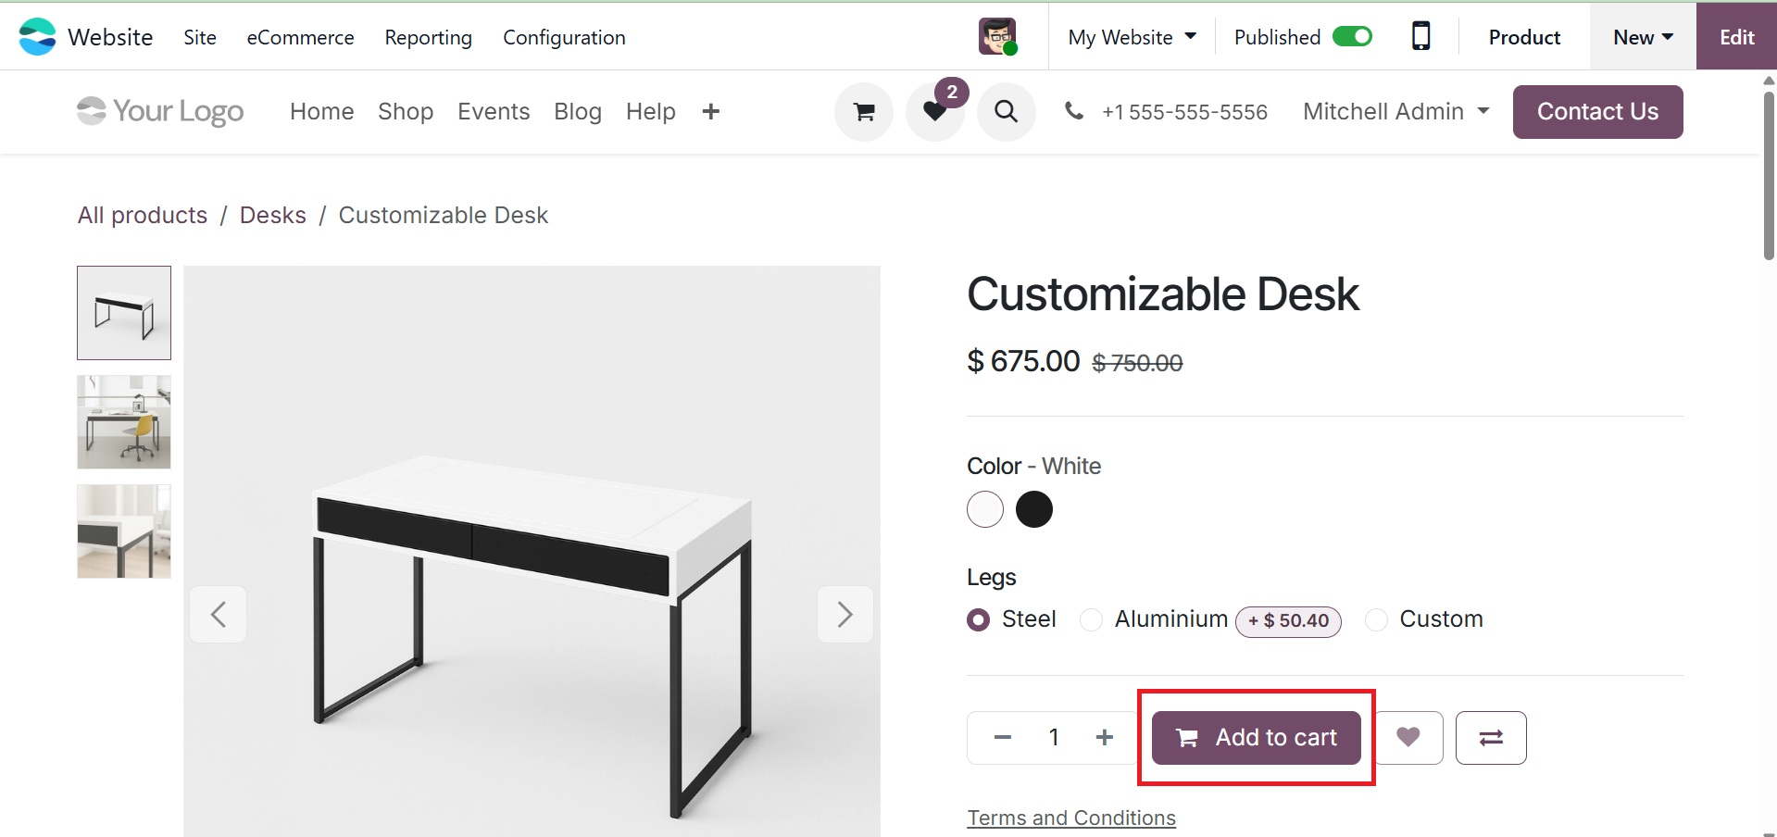This screenshot has height=837, width=1777.
Task: Open My Website dropdown
Action: point(1132,37)
